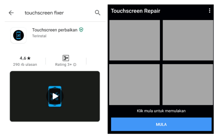
Task: Play the app preview video
Action: pyautogui.click(x=55, y=96)
